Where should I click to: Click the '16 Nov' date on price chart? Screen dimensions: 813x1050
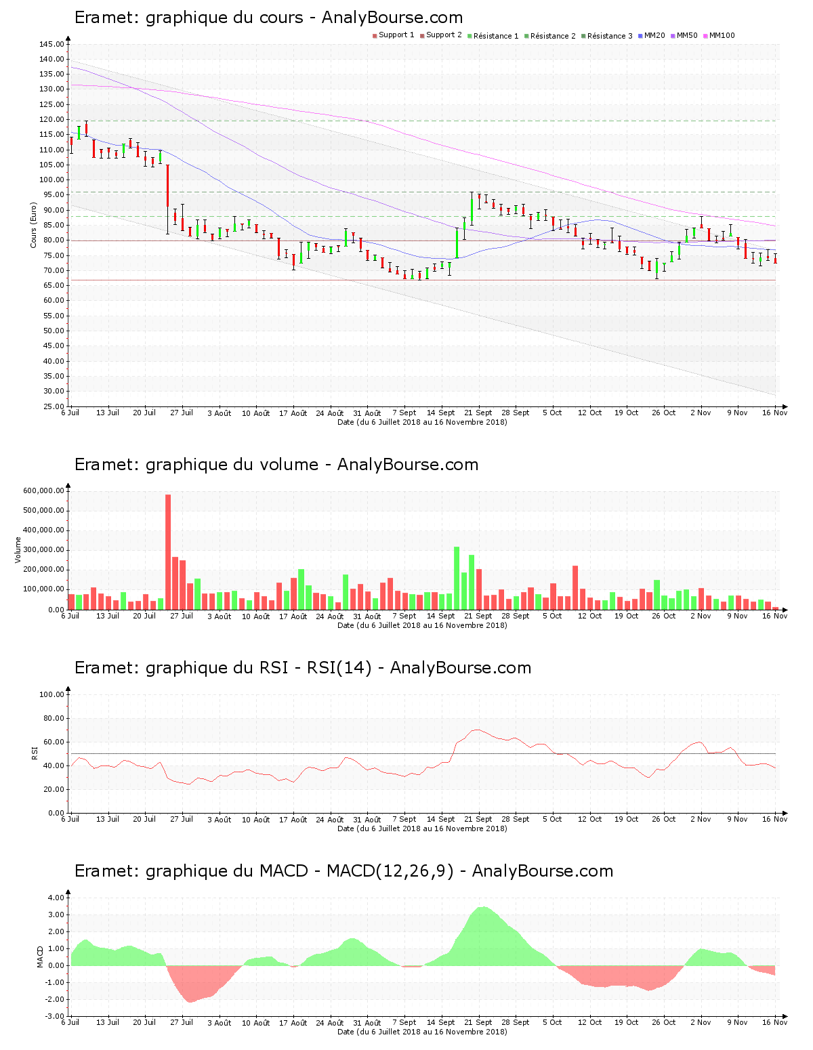click(774, 413)
